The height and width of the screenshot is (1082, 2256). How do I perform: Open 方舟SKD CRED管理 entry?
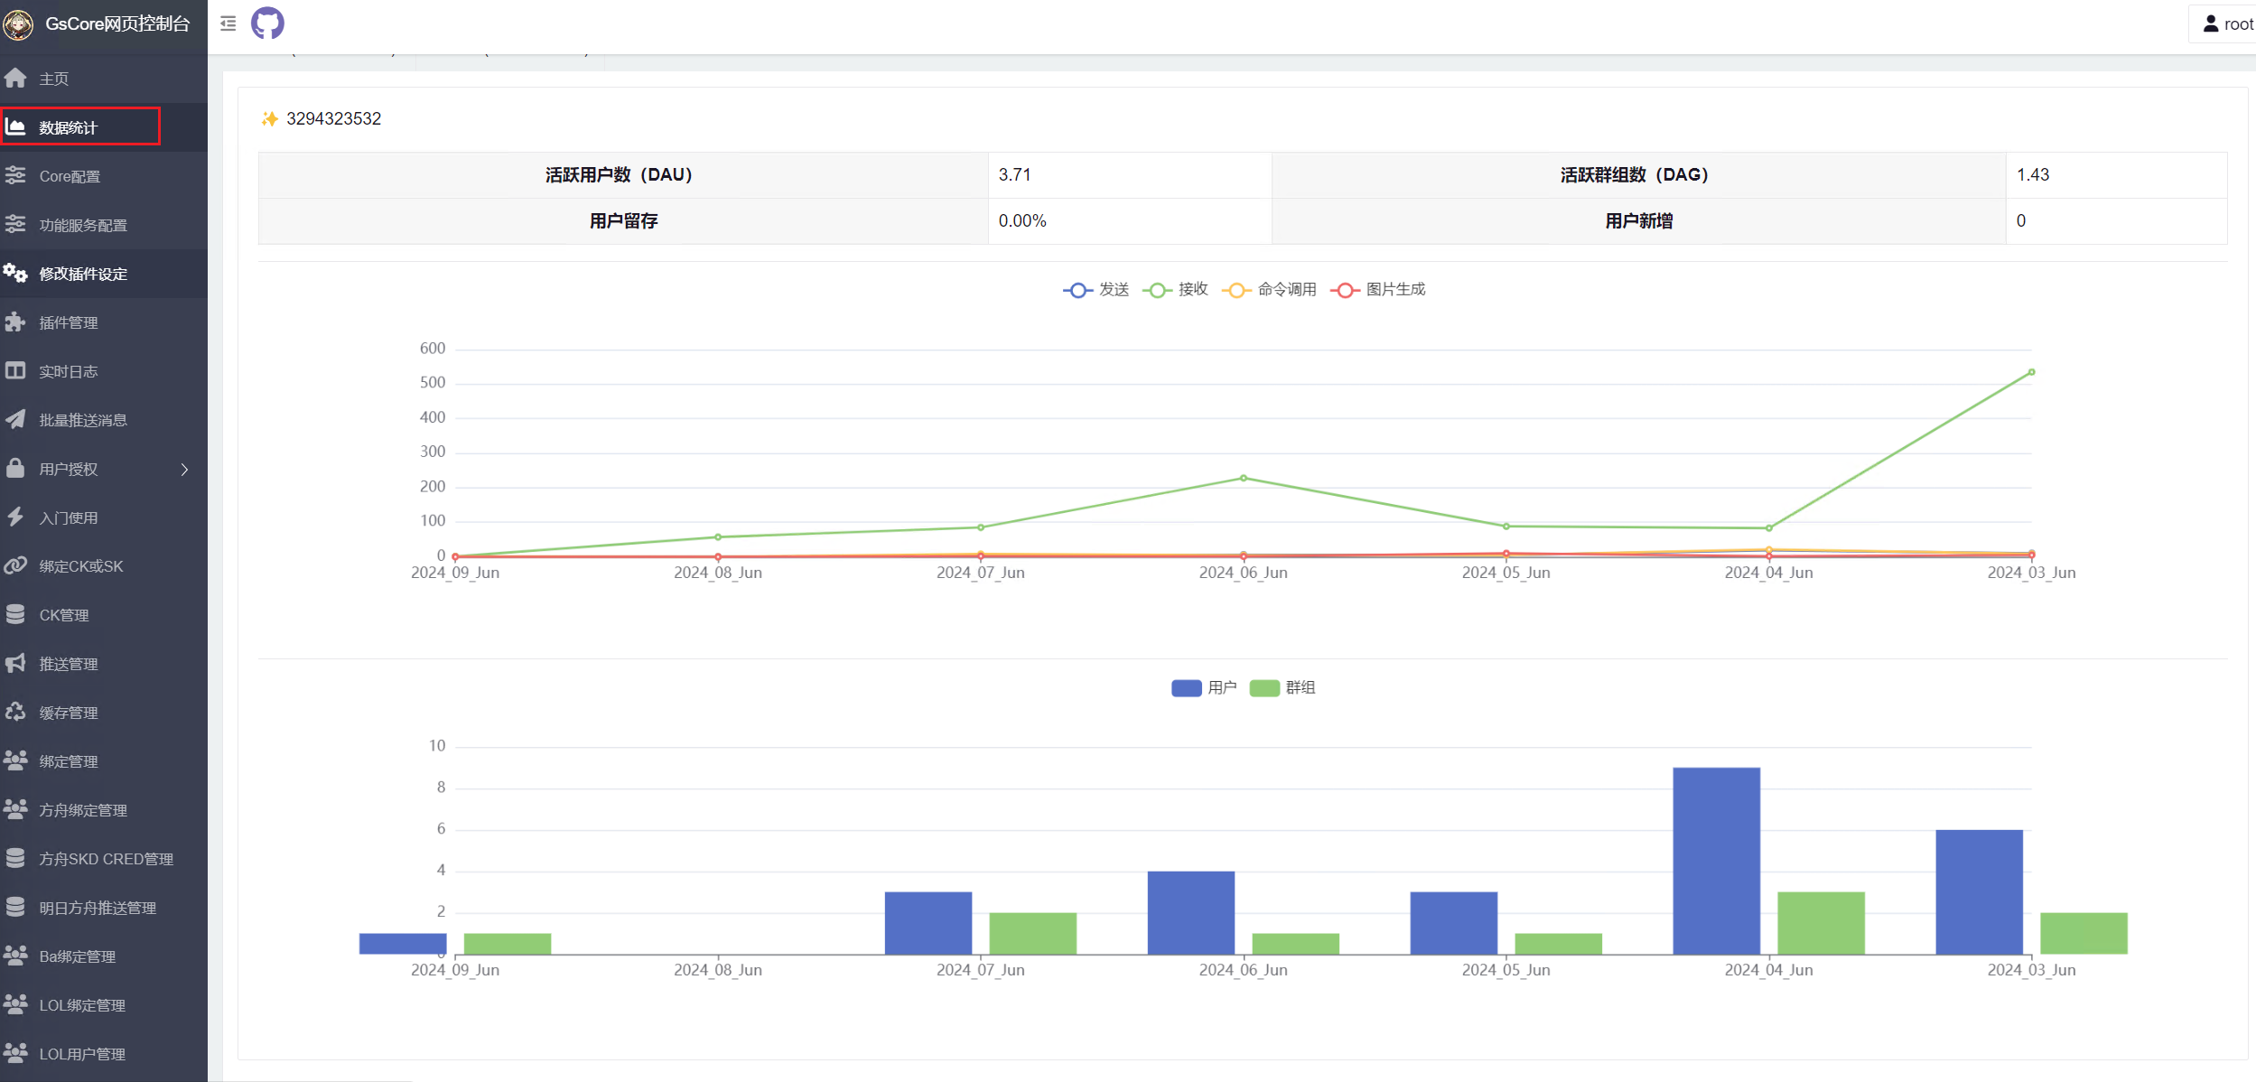pyautogui.click(x=104, y=859)
